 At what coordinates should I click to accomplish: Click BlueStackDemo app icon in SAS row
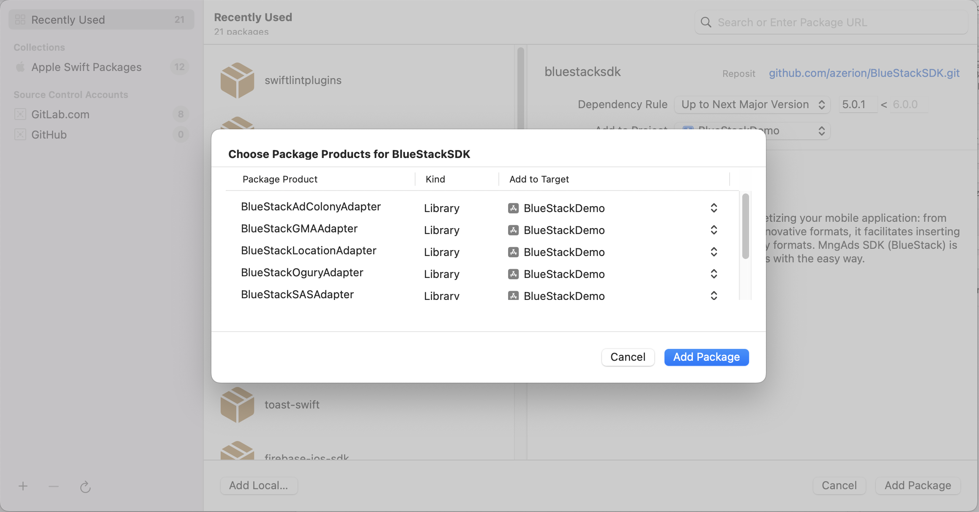point(513,295)
